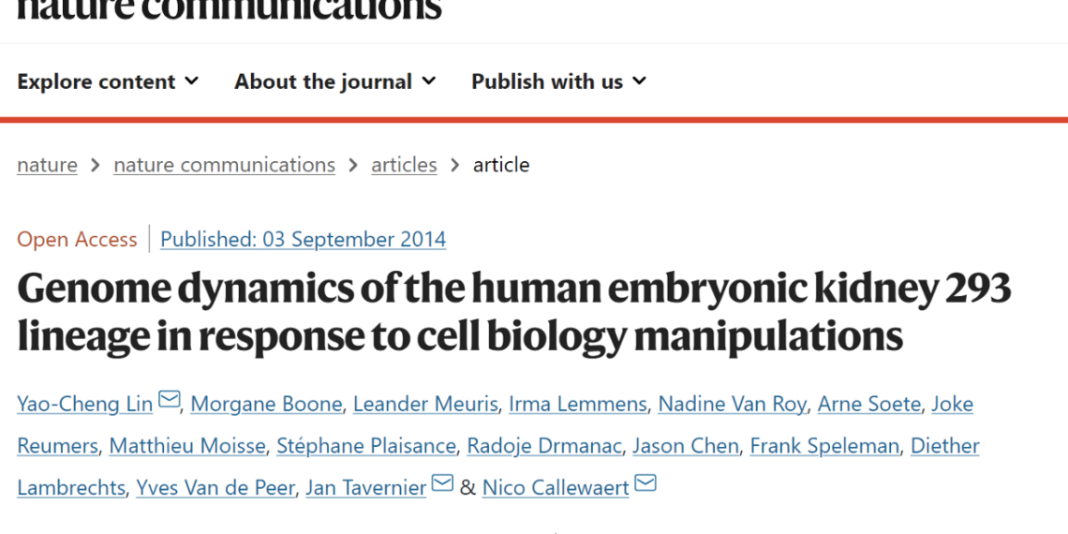Click the mail icon beside Nico Callewaert

(645, 482)
